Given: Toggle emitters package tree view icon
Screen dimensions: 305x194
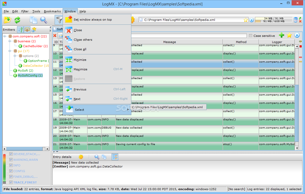Looking at the screenshot, I should point(27,30).
